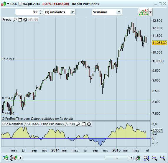Click the date 03-jul-2015 in header
This screenshot has width=168, height=163.
pos(32,4)
